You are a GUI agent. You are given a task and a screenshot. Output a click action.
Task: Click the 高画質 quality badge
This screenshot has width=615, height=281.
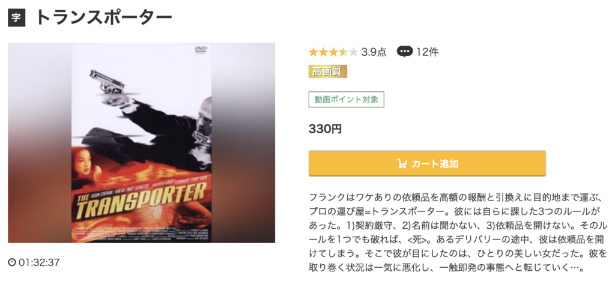[327, 71]
